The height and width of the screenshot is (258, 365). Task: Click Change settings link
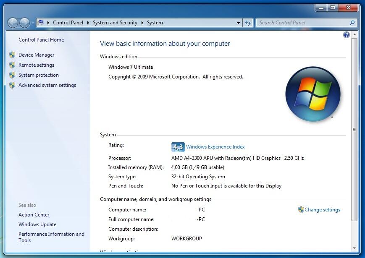click(x=323, y=210)
